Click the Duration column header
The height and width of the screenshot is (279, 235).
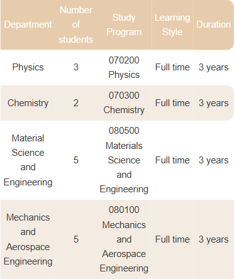pos(214,25)
